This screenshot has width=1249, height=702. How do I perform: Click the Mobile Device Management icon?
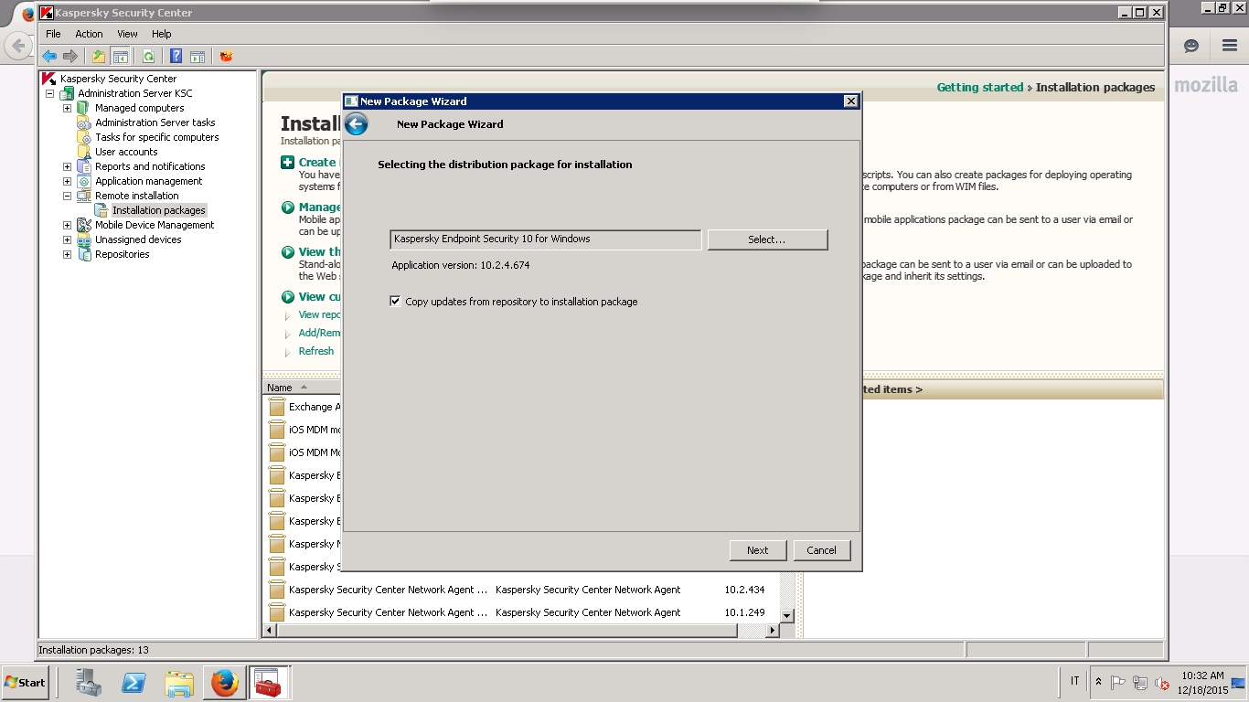(84, 225)
